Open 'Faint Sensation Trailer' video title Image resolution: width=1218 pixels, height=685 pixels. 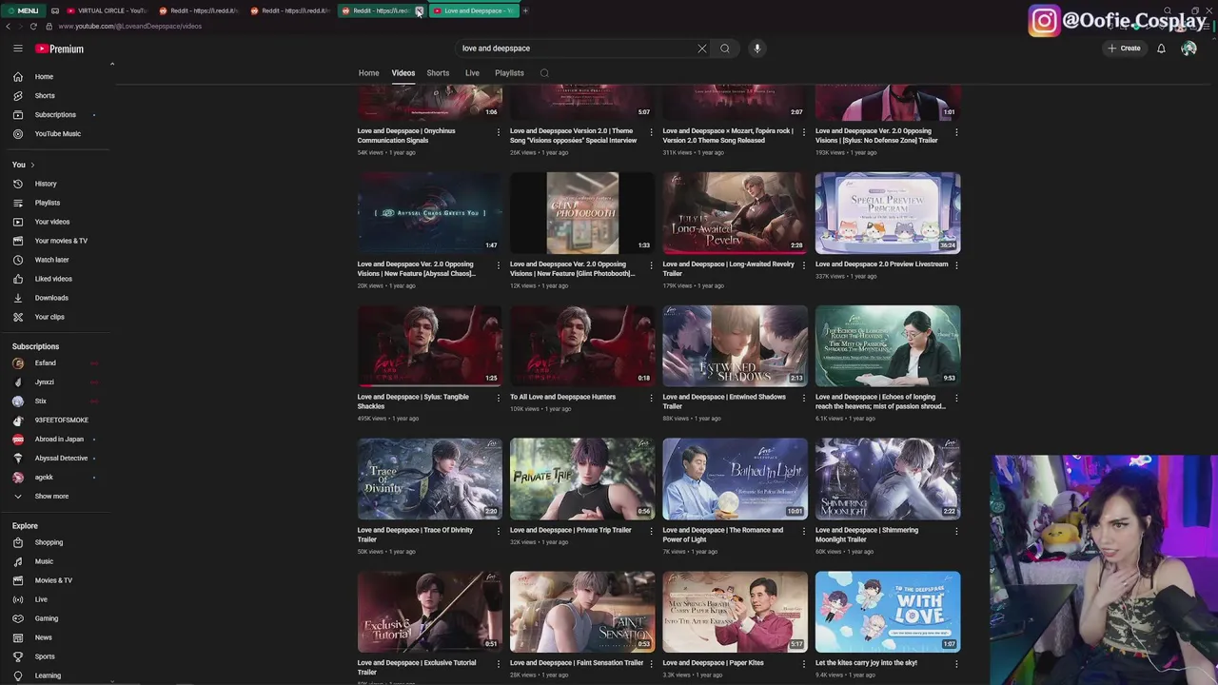point(577,663)
